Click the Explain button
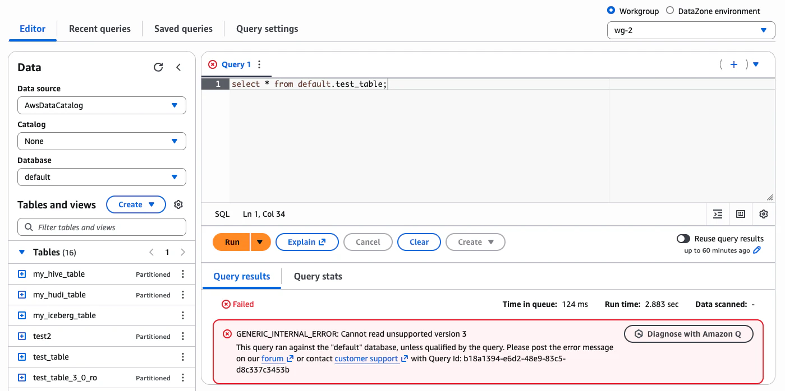785x391 pixels. tap(307, 242)
